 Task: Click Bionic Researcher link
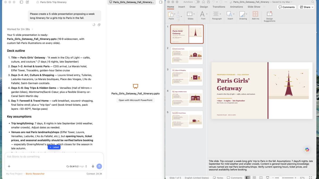[35, 174]
